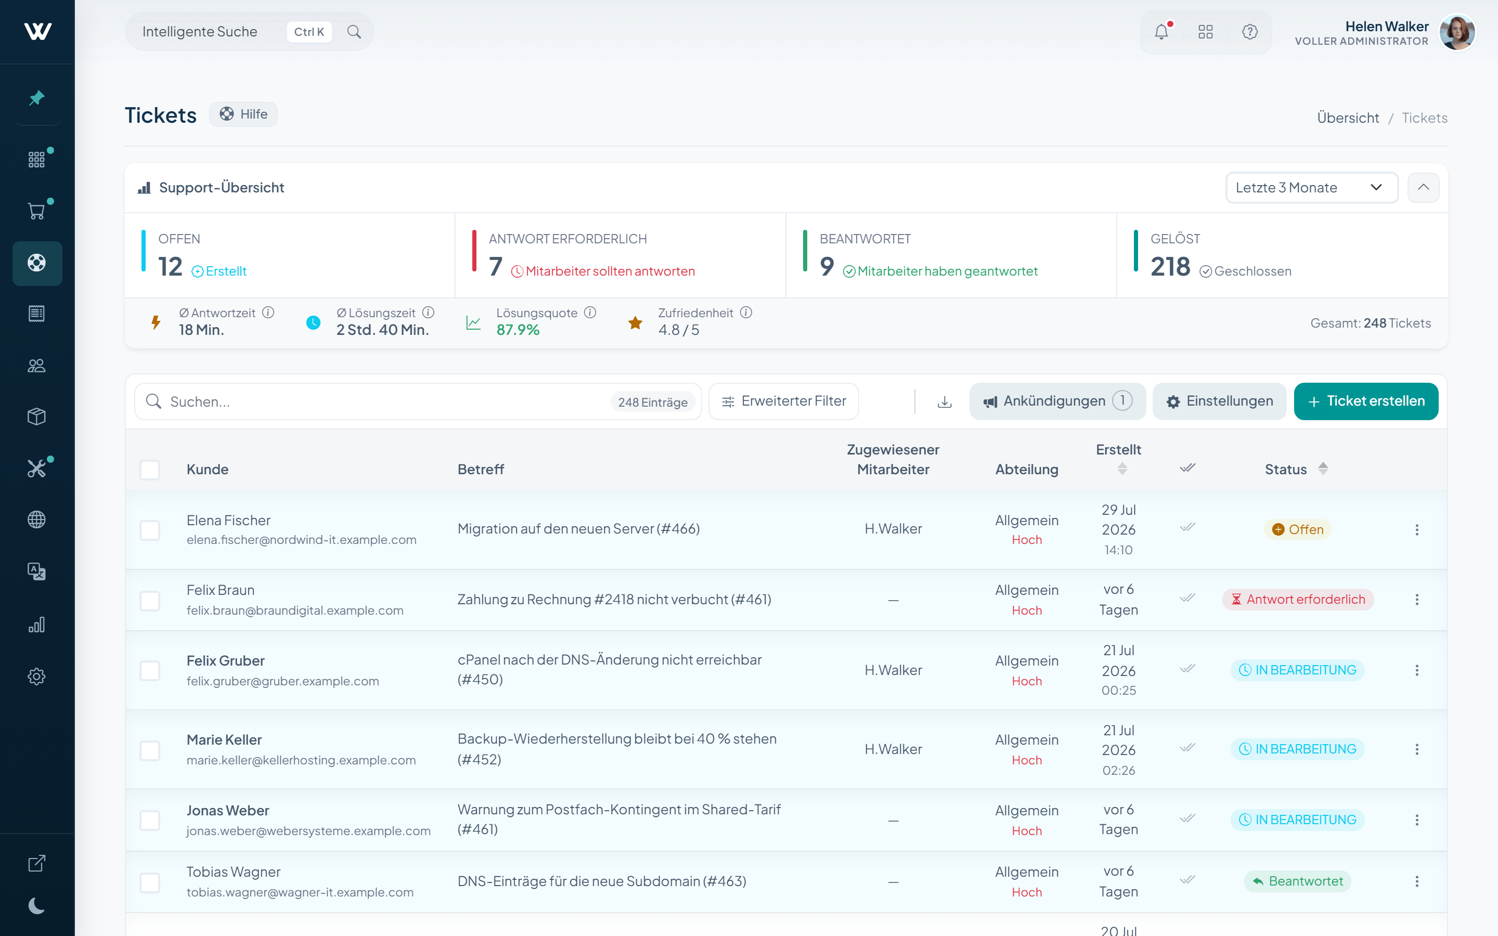Open the support lifebuoy sidebar icon
This screenshot has width=1498, height=936.
pyautogui.click(x=37, y=263)
